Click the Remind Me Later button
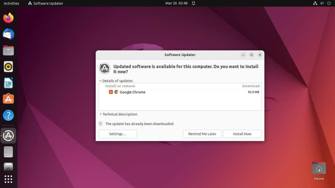Screen dimensions: 335x188 pos(202,134)
